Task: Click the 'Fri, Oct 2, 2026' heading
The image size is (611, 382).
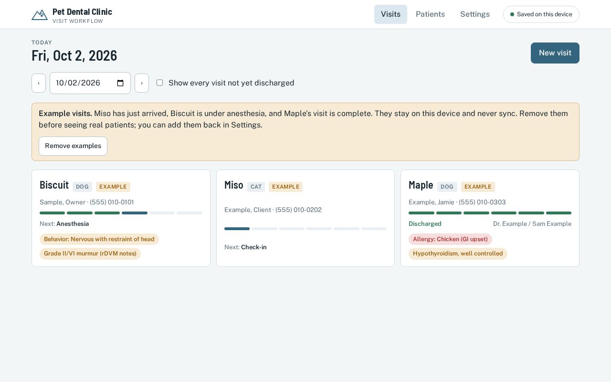Action: click(x=74, y=56)
